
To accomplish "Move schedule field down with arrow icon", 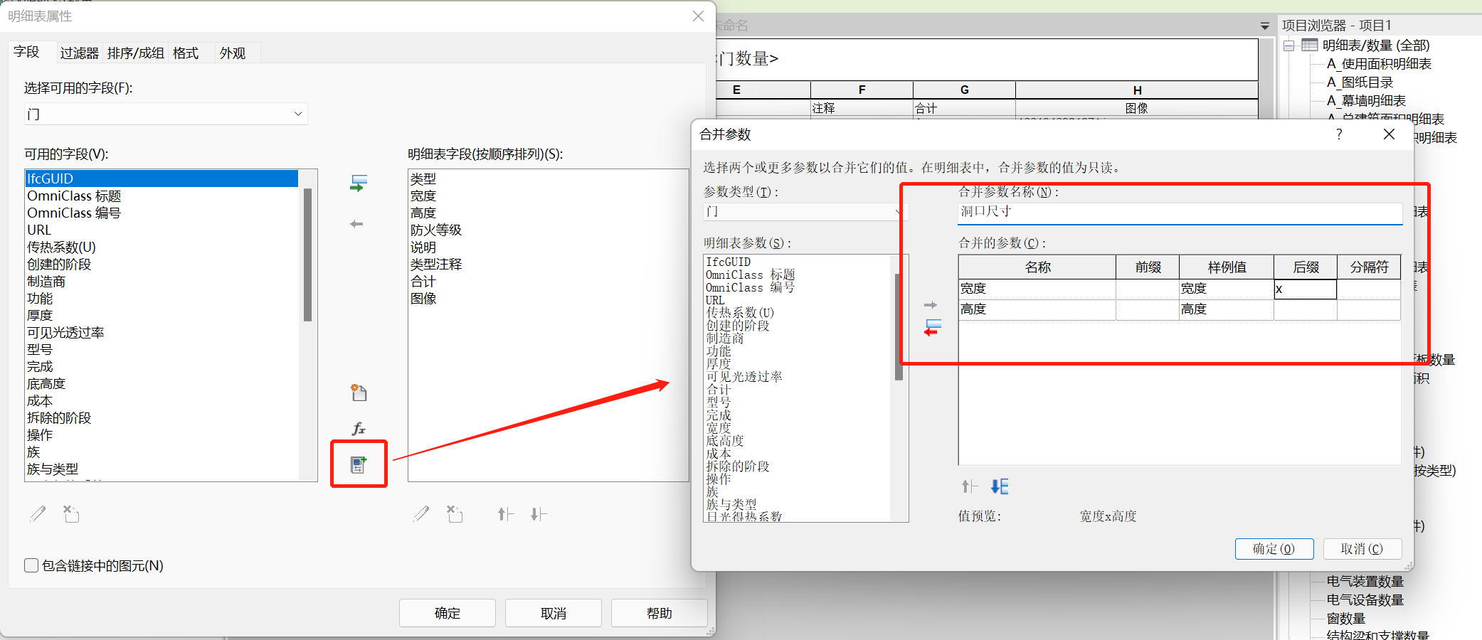I will click(x=539, y=513).
